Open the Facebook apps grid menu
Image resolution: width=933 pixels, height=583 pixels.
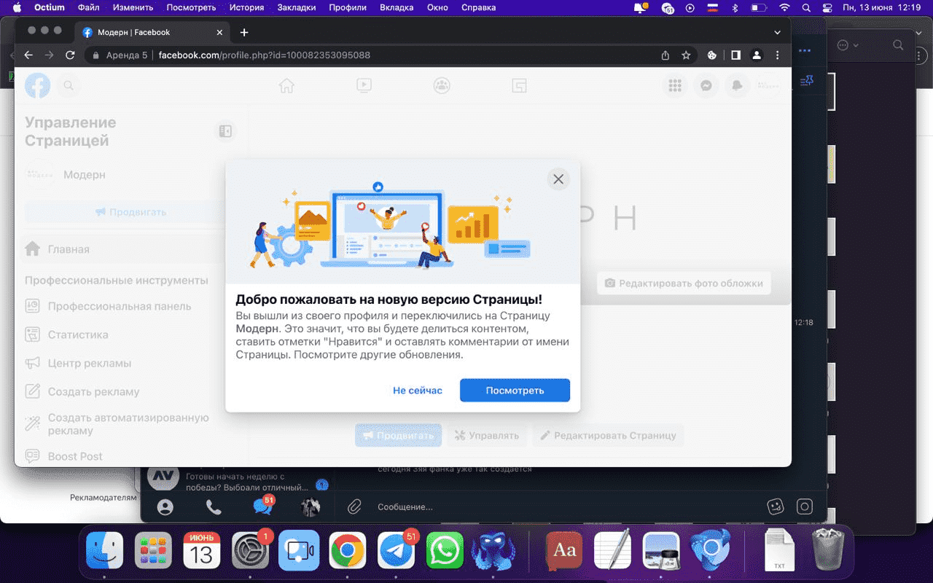click(675, 86)
